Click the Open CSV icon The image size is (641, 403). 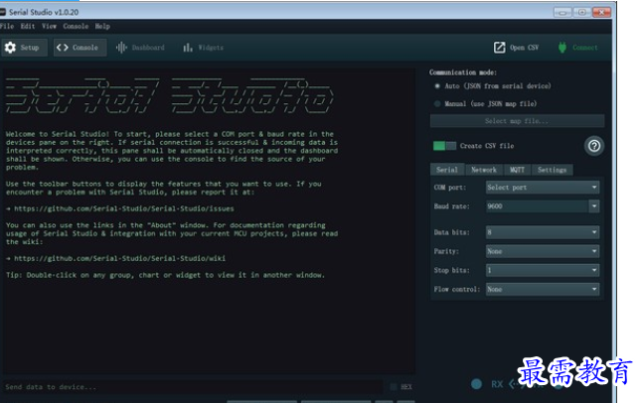[x=499, y=48]
